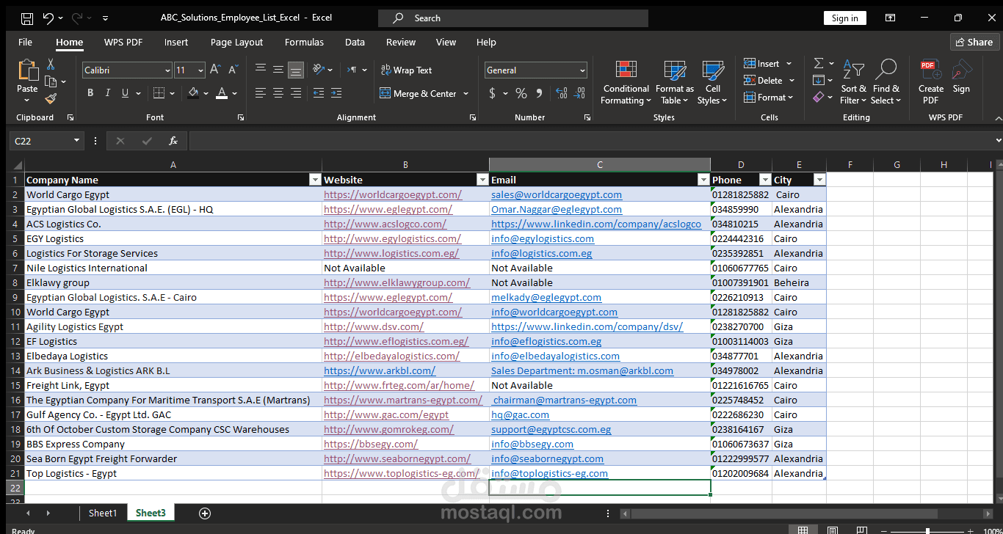
Task: Toggle Bold formatting
Action: pyautogui.click(x=90, y=93)
